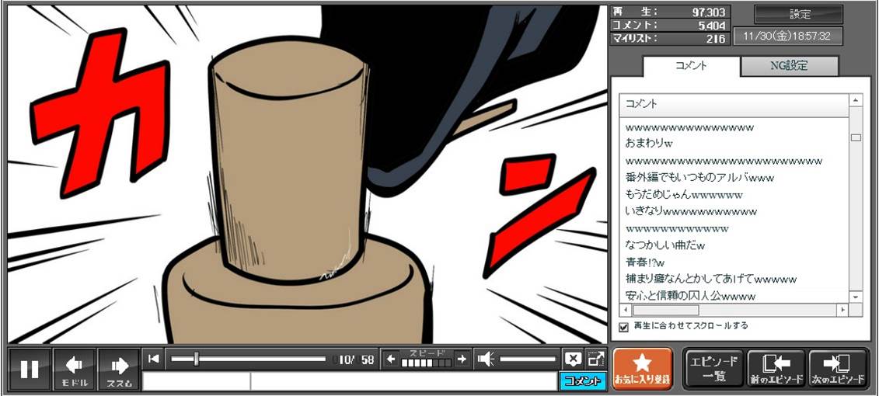
Task: Open the 設定 settings button
Action: 799,15
